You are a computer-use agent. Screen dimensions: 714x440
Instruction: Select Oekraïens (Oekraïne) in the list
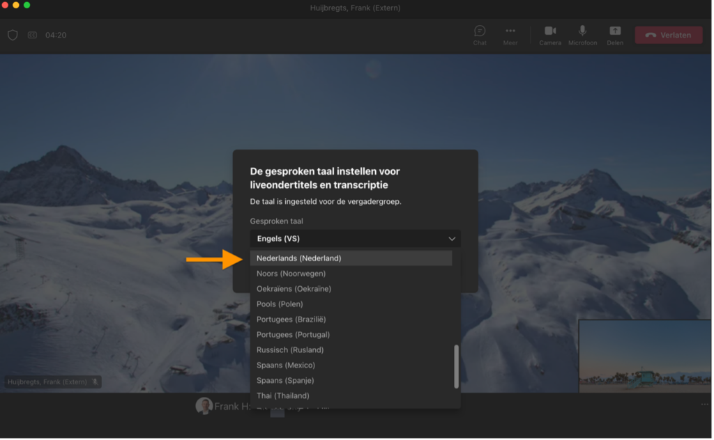[294, 289]
